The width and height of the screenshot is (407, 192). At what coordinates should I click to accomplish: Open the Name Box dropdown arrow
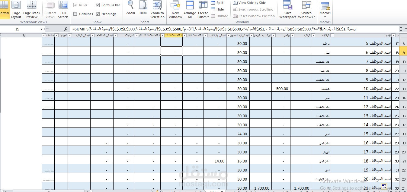coord(42,29)
